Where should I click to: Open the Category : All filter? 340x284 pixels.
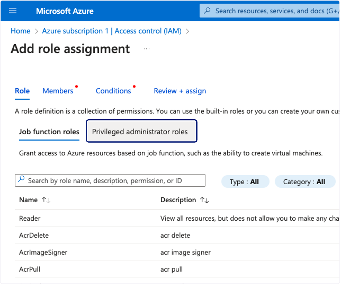point(305,182)
